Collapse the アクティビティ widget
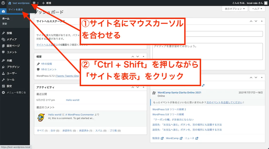 point(143,87)
